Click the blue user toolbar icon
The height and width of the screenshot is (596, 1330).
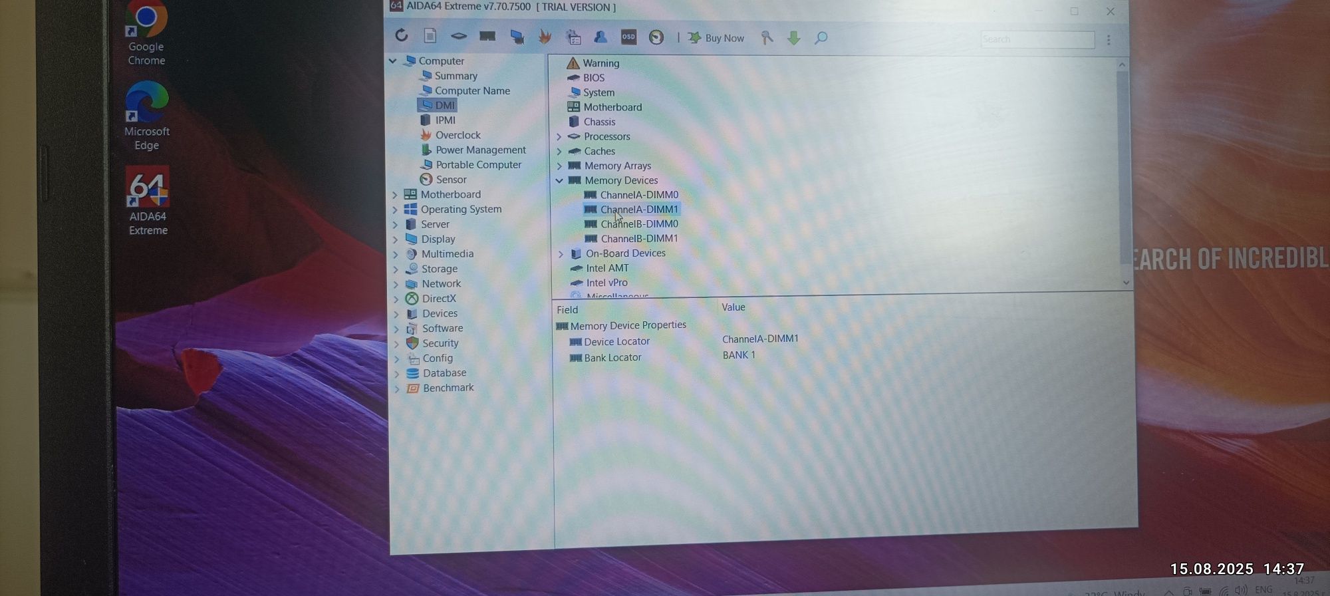[600, 37]
